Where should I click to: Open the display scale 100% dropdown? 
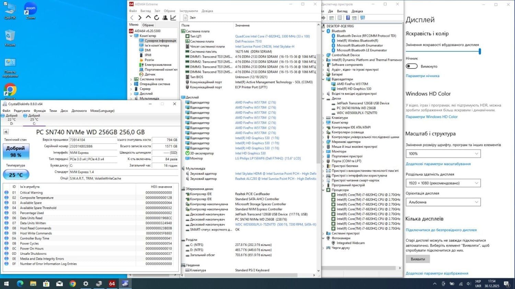tap(443, 154)
